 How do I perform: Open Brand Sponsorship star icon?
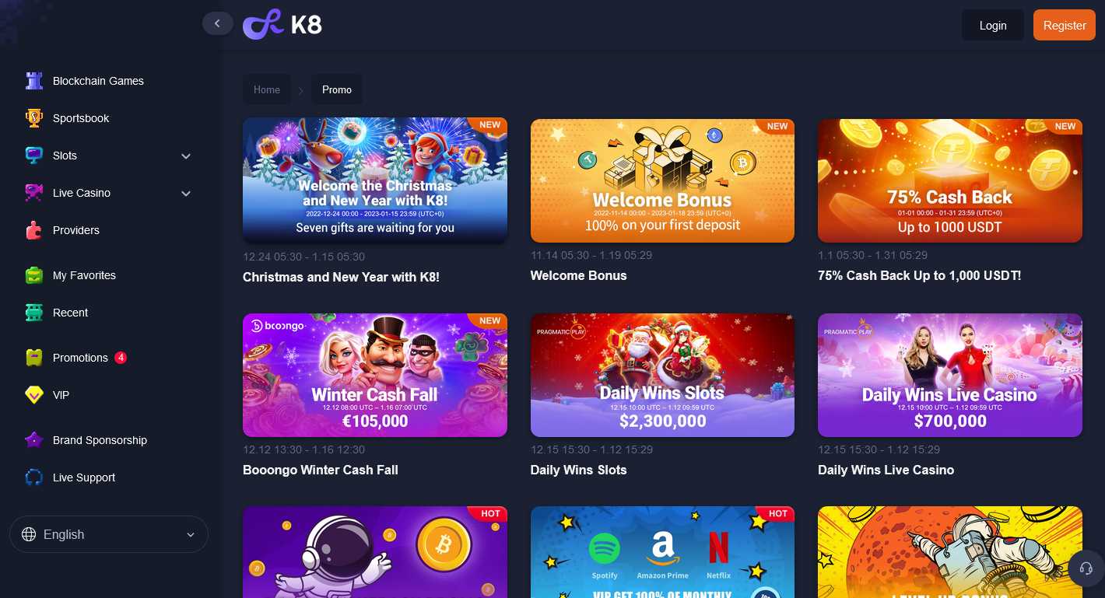tap(33, 440)
